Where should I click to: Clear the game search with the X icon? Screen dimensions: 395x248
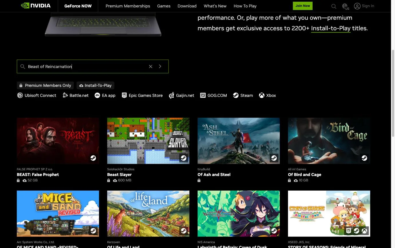[x=151, y=66]
